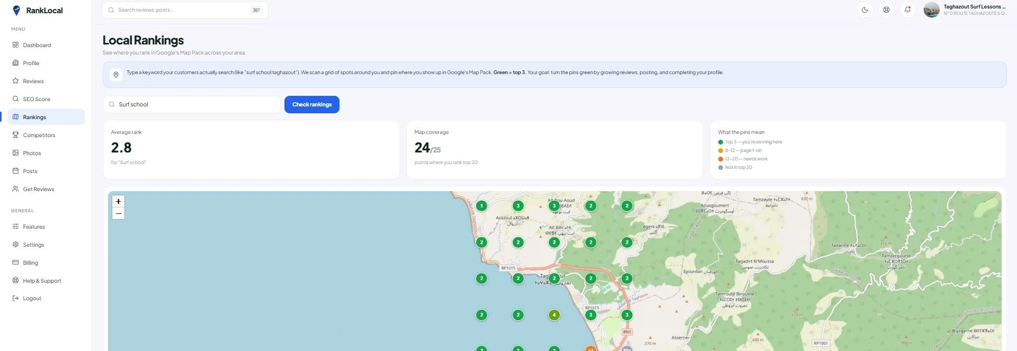
Task: Click the lifebuoy support icon
Action: click(x=886, y=10)
